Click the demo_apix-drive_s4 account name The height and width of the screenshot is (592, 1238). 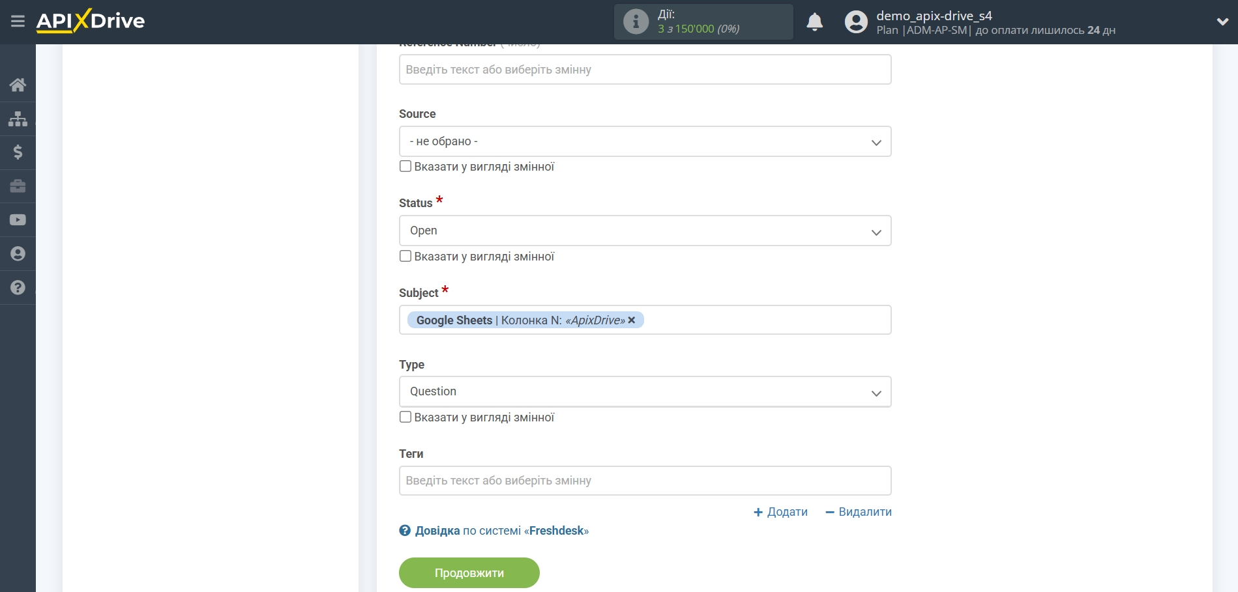(x=934, y=16)
